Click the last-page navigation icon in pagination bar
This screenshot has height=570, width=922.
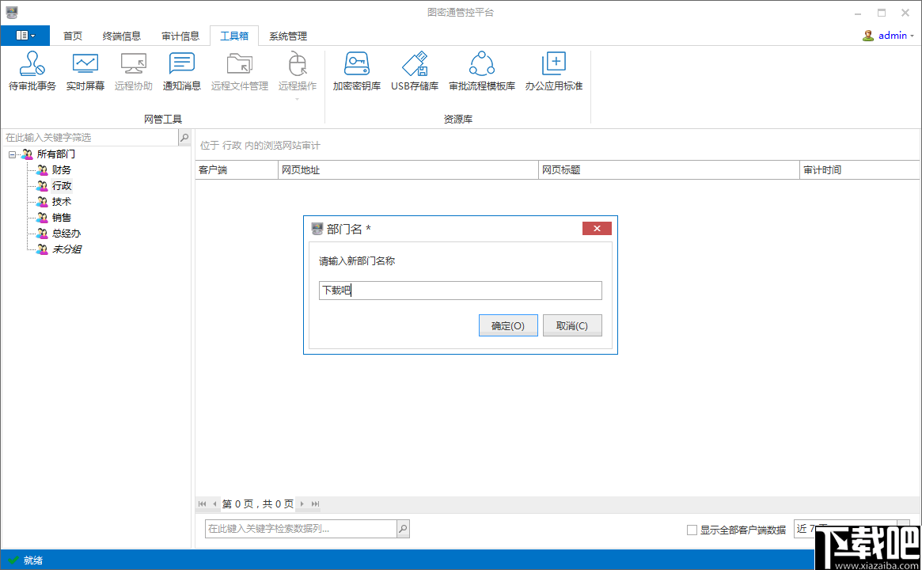pos(314,503)
